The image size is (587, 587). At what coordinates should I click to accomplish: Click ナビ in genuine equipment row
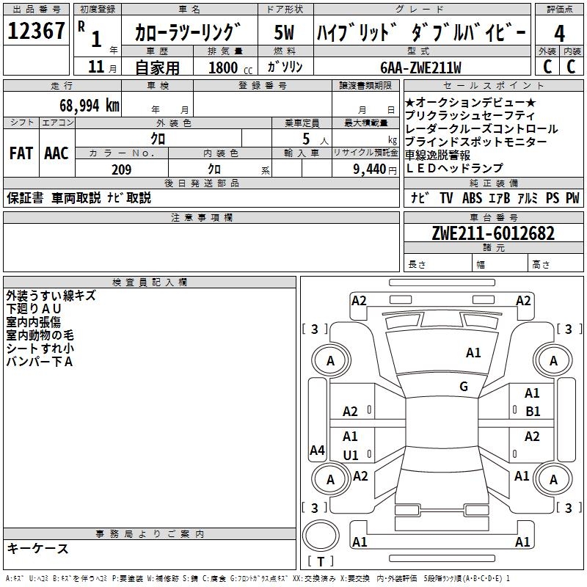pos(420,197)
